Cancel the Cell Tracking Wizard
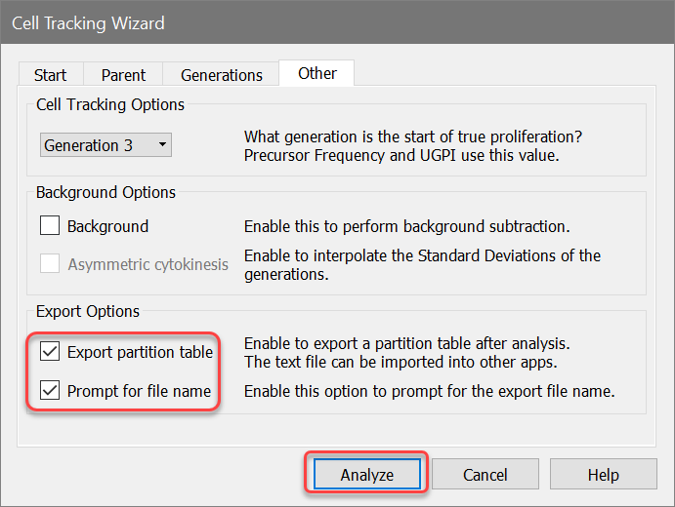Image resolution: width=675 pixels, height=507 pixels. 485,475
